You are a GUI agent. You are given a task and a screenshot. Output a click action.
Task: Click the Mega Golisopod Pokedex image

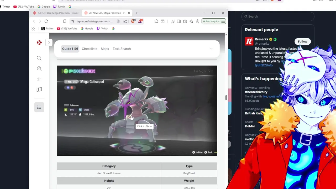tap(137, 111)
